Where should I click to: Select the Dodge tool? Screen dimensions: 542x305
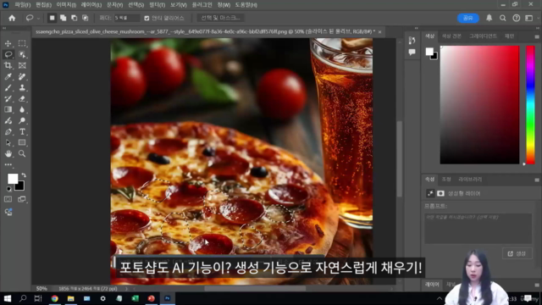coord(22,120)
